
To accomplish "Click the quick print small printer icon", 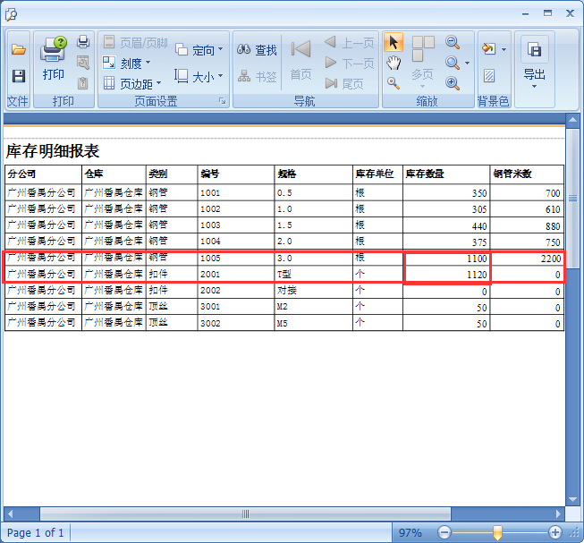I will [83, 42].
